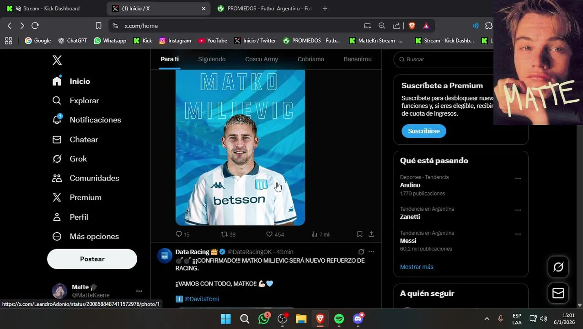This screenshot has height=329, width=583.
Task: Open the Chatear messages section
Action: pyautogui.click(x=75, y=139)
